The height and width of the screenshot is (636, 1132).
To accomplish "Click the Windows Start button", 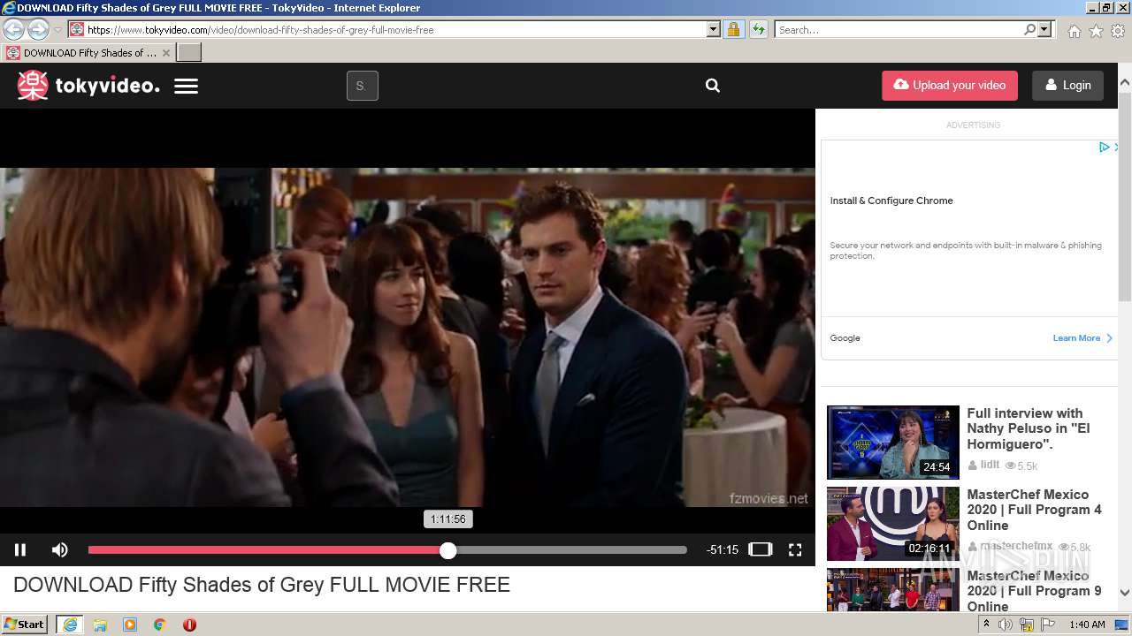I will (25, 625).
